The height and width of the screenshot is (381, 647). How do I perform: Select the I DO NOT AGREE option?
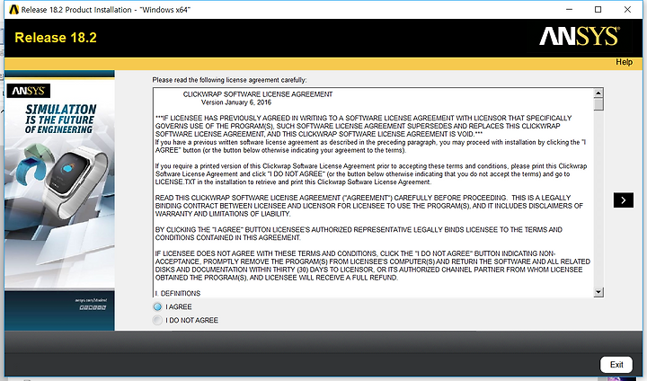click(x=157, y=320)
